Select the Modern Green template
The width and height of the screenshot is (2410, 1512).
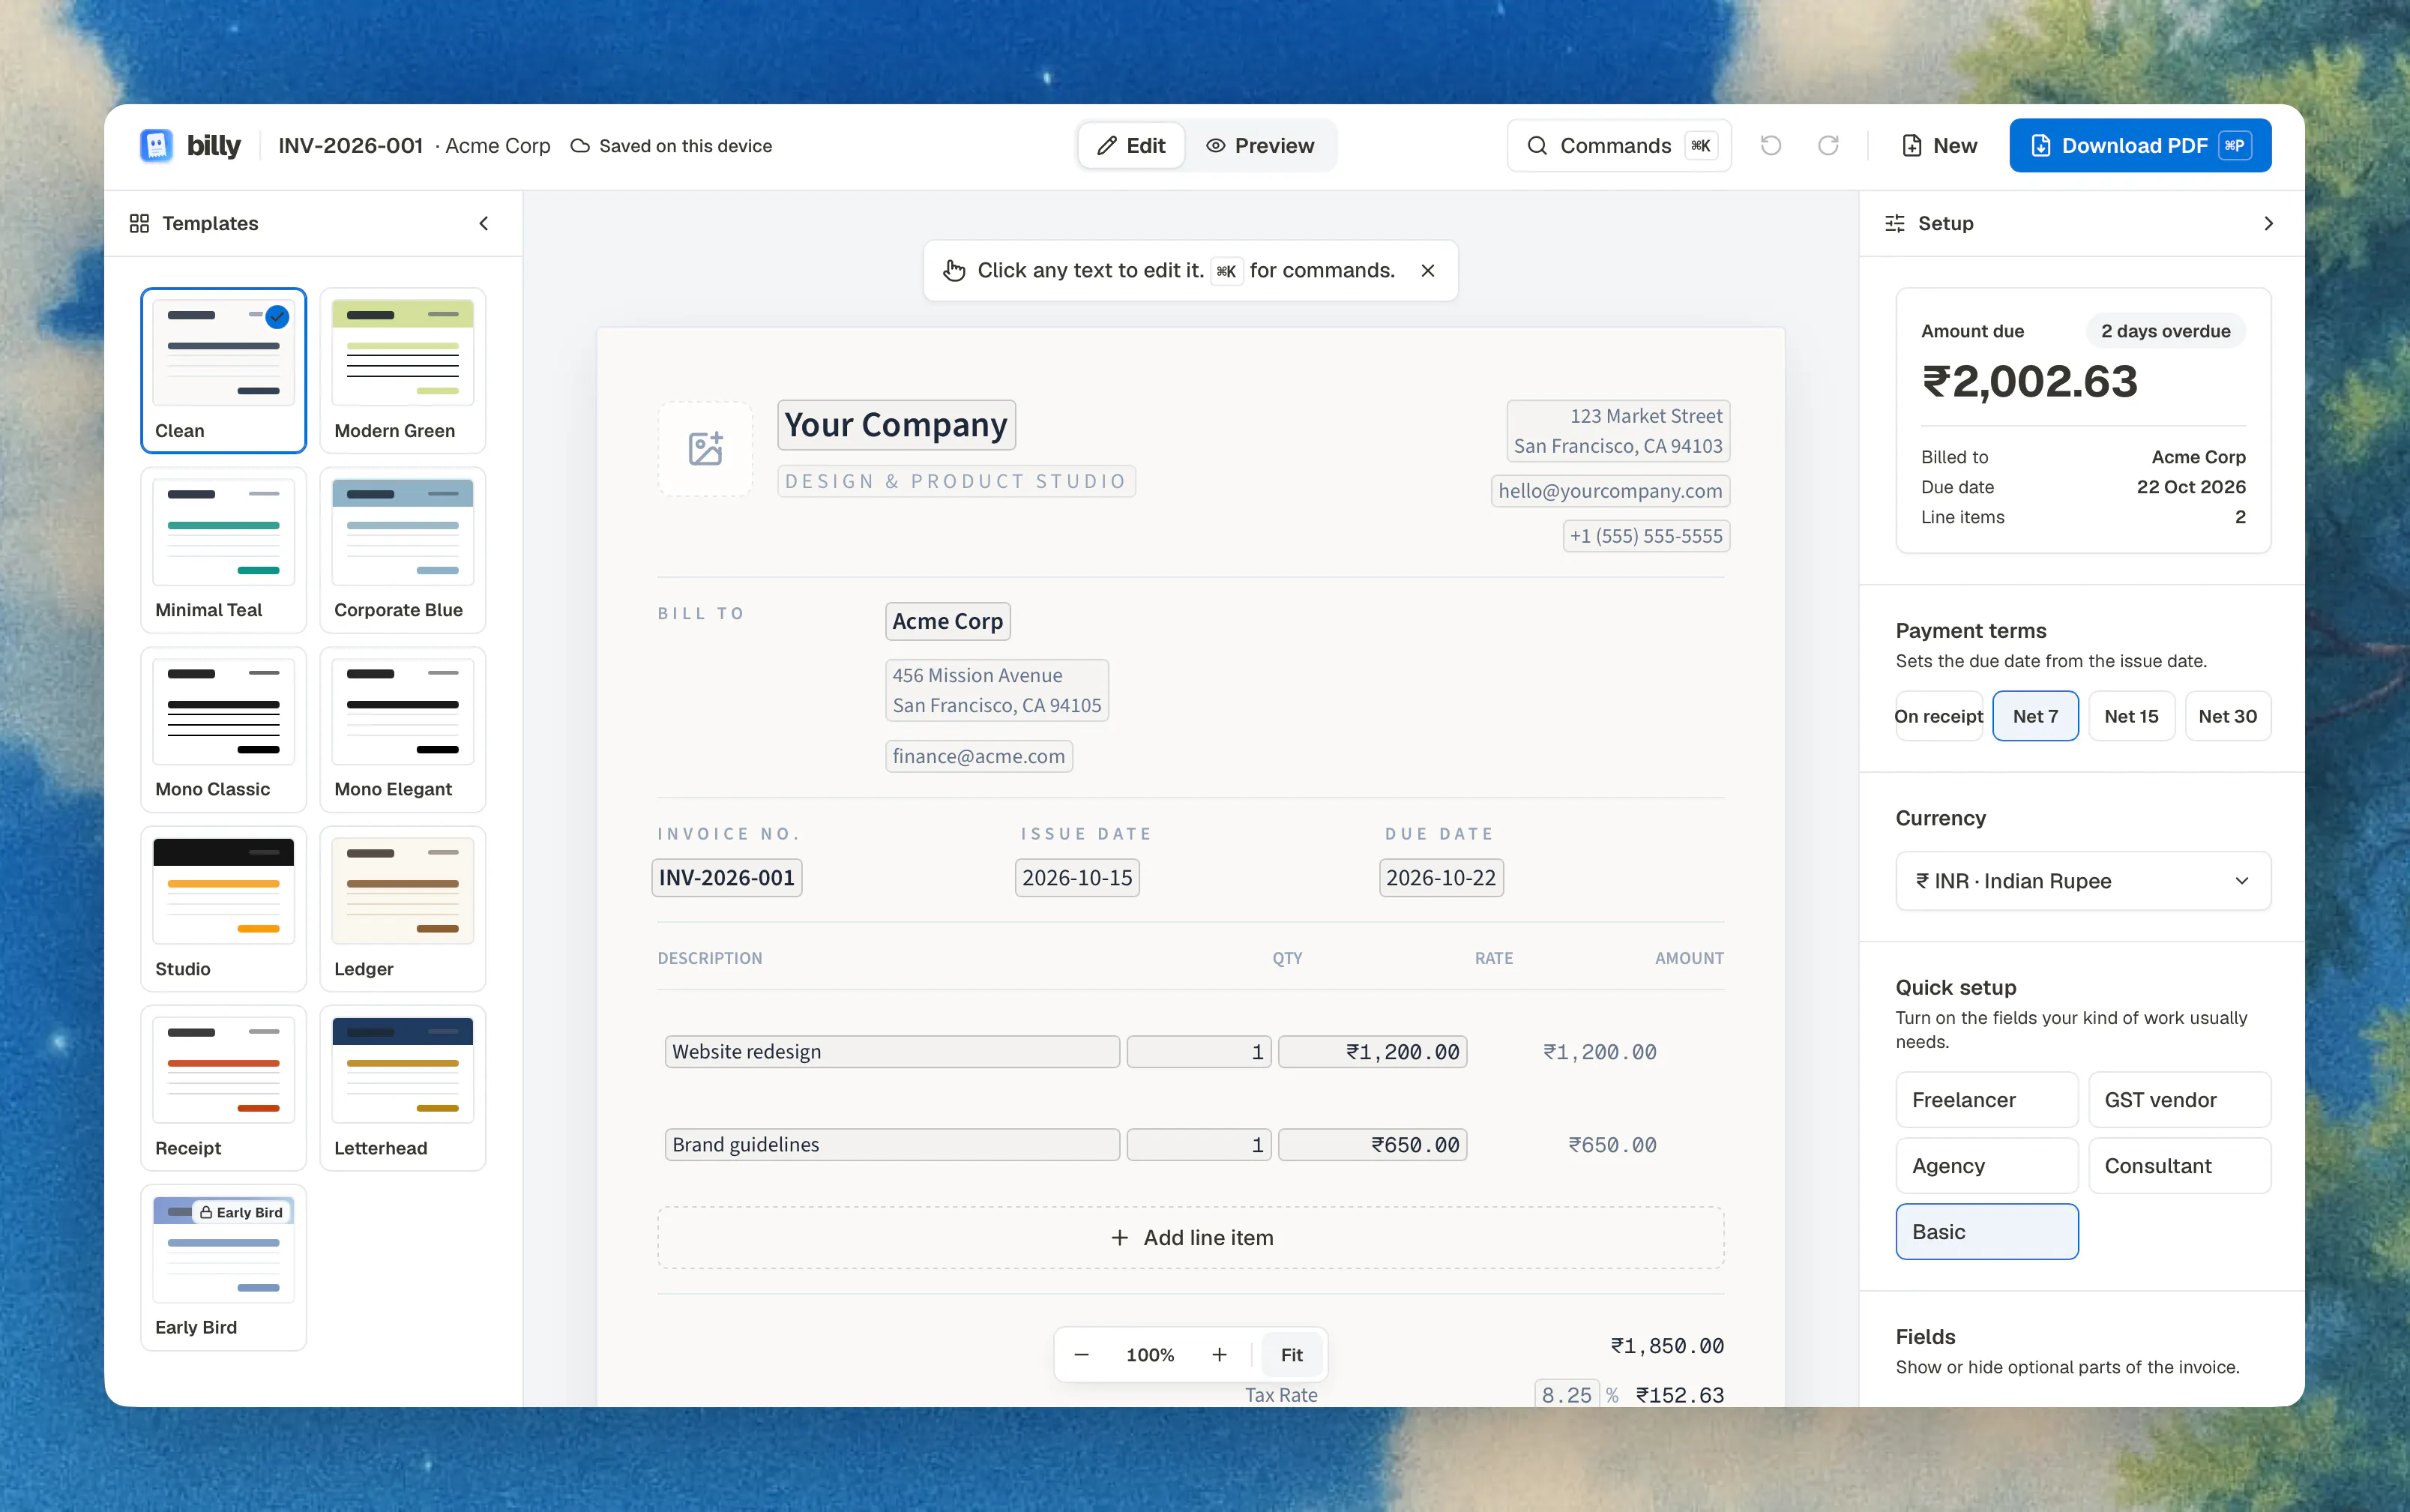pyautogui.click(x=402, y=370)
